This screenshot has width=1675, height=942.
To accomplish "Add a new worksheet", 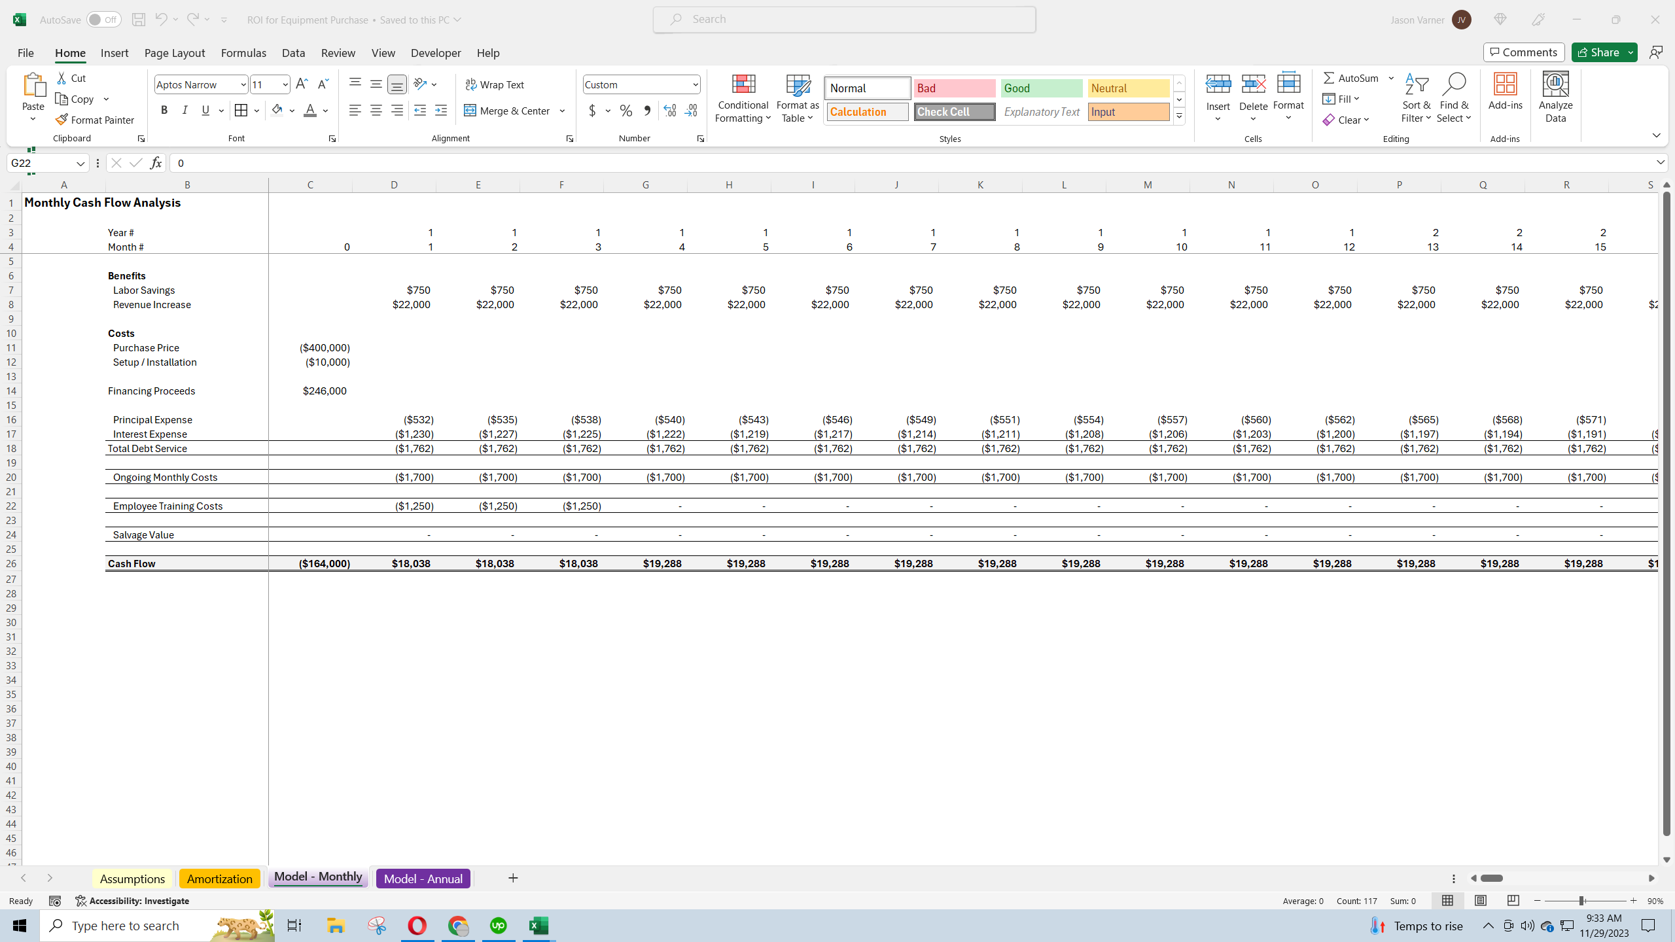I will [512, 878].
